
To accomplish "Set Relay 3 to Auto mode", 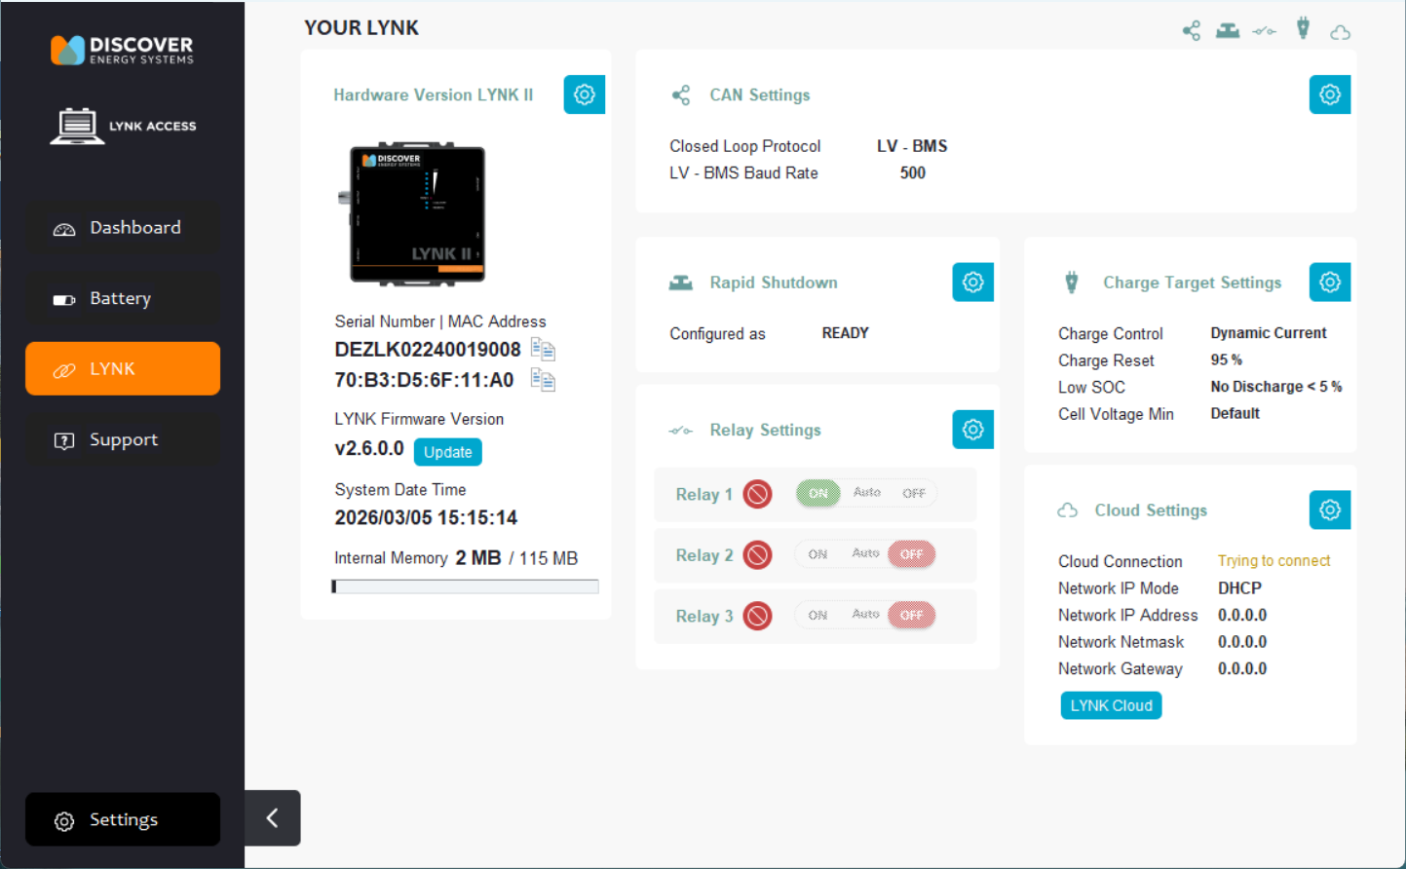I will click(x=865, y=615).
